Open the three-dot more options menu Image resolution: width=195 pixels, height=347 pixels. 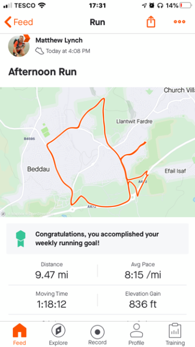point(179,22)
